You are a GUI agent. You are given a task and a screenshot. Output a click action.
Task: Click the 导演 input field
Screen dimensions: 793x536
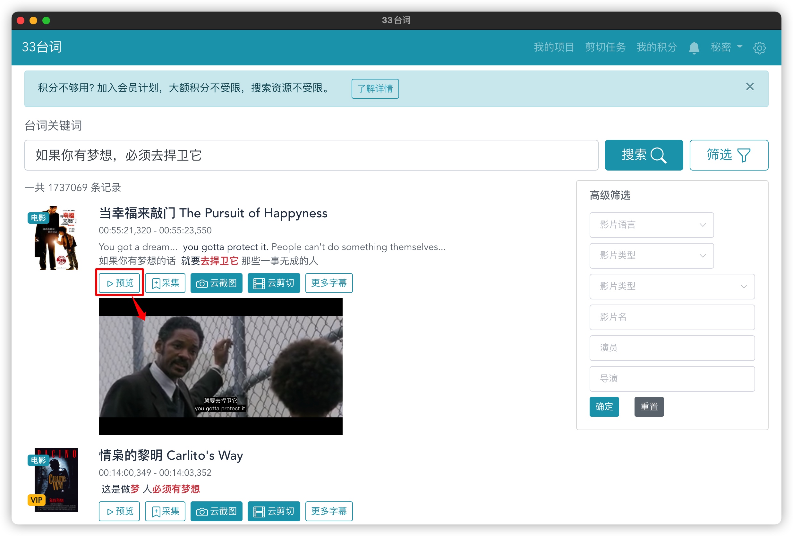pyautogui.click(x=672, y=379)
